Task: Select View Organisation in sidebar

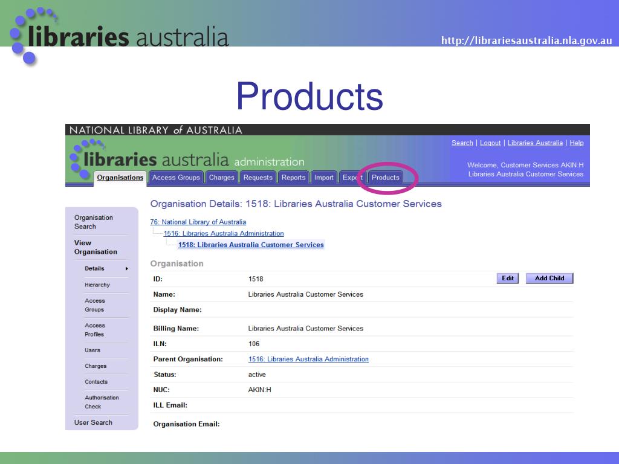Action: 96,247
